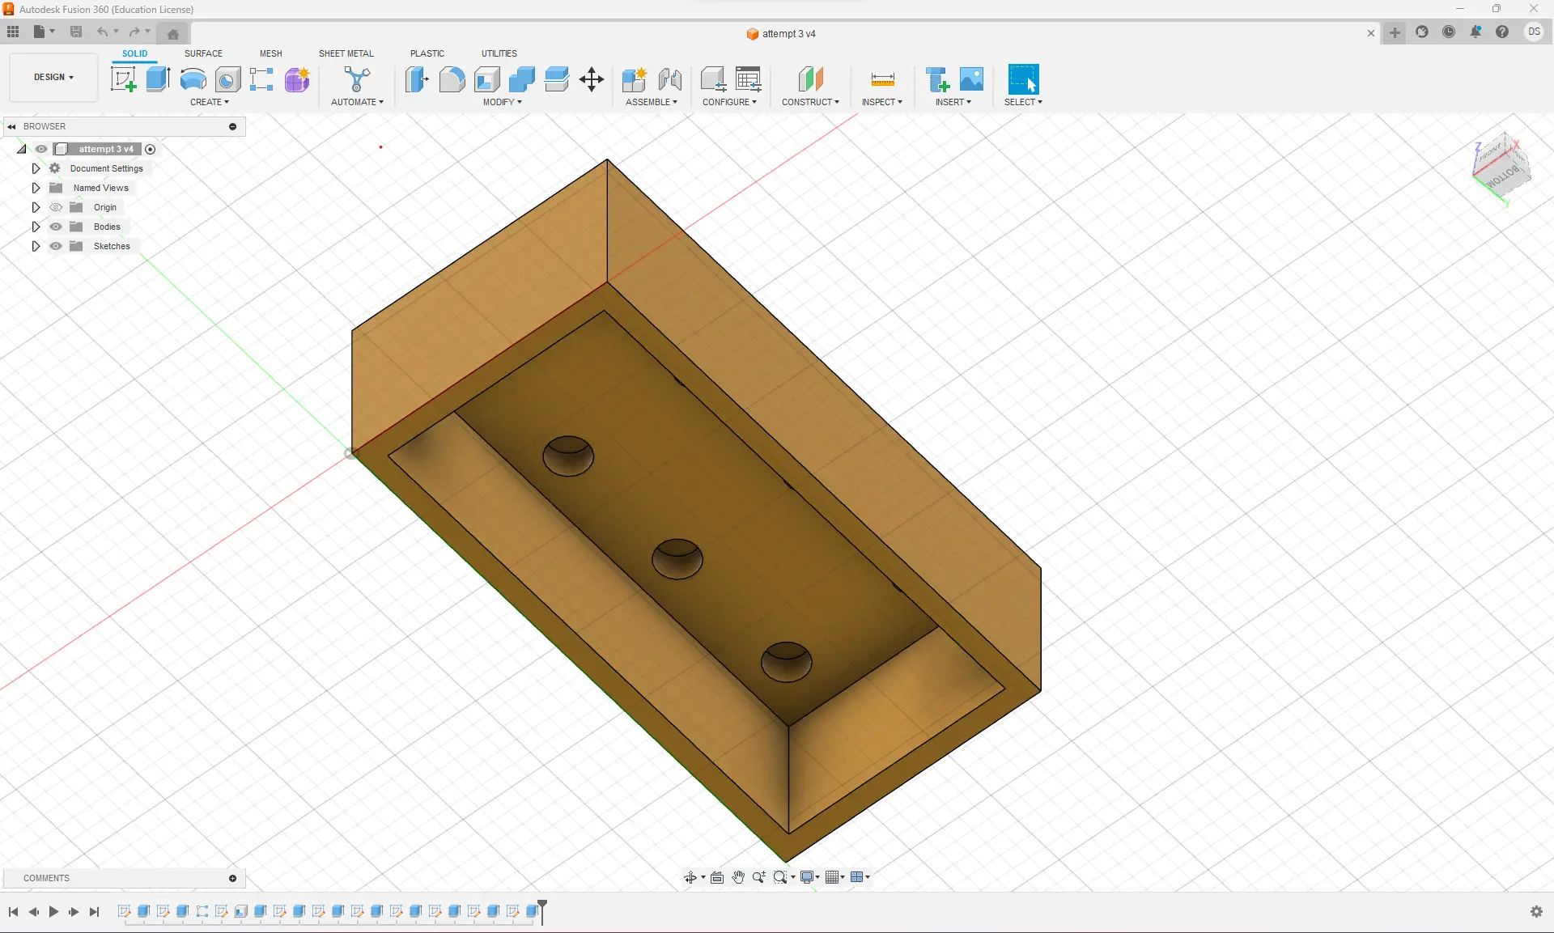The width and height of the screenshot is (1554, 933).
Task: Switch to the SURFACE tab
Action: (203, 53)
